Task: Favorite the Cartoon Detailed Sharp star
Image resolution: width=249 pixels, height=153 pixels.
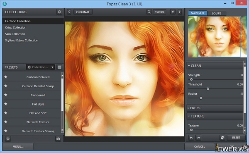Action: point(6,86)
